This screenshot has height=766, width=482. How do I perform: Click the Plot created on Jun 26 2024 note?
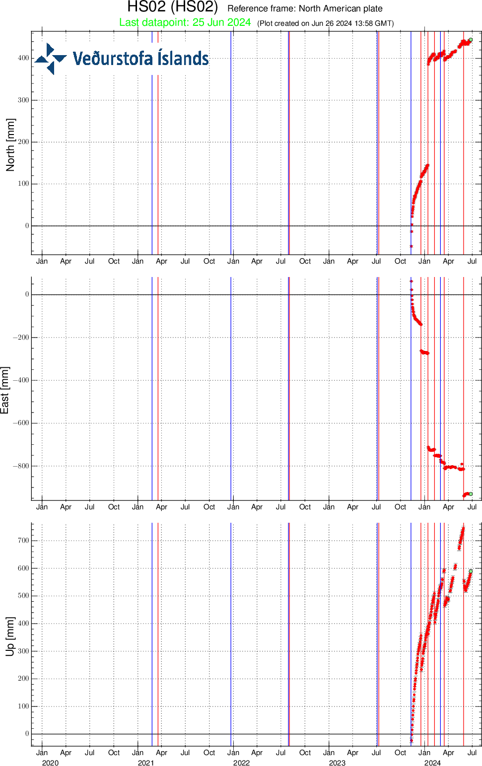(x=325, y=23)
